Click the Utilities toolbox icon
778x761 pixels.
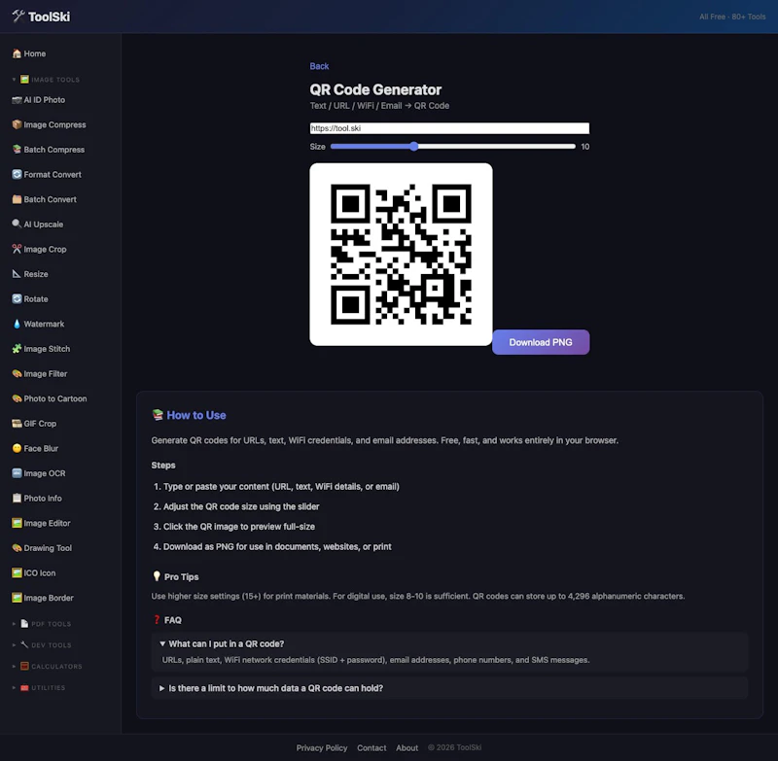pyautogui.click(x=24, y=688)
